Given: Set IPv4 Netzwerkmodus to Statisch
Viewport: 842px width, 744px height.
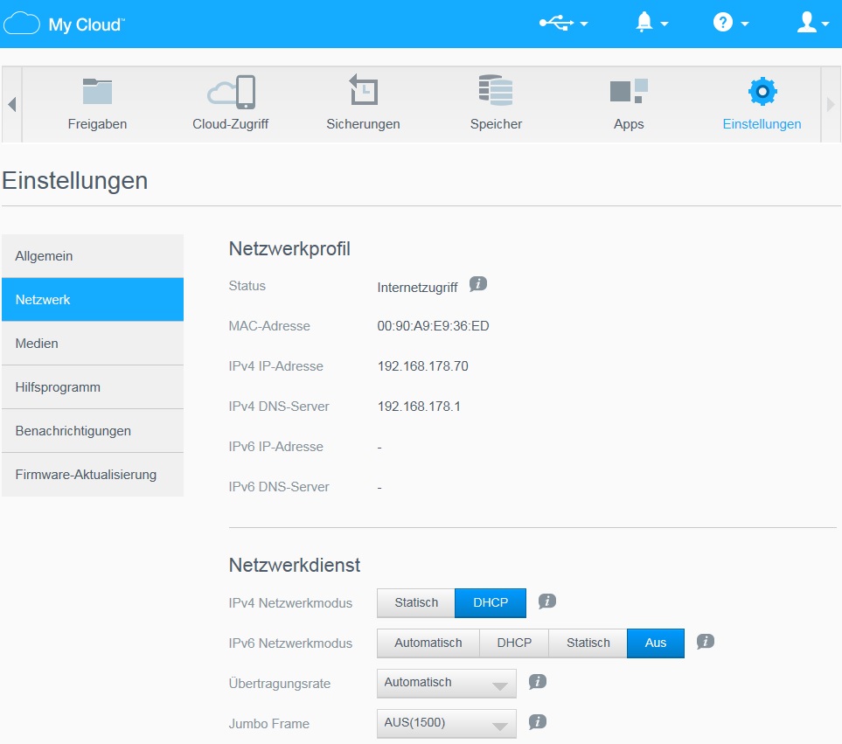Looking at the screenshot, I should click(x=416, y=603).
